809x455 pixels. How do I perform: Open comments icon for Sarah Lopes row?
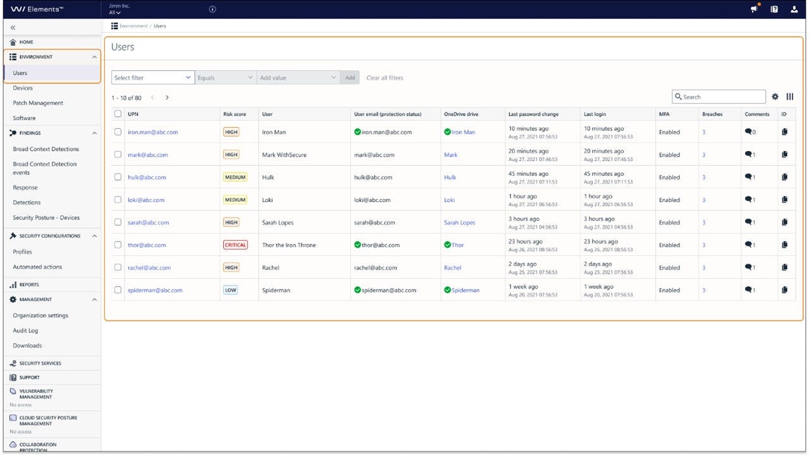click(x=748, y=222)
